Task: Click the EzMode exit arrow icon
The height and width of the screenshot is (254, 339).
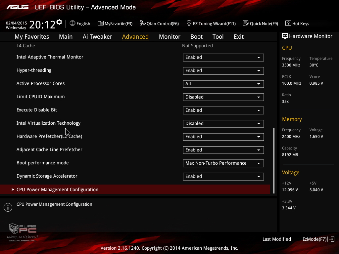Action: click(x=331, y=239)
